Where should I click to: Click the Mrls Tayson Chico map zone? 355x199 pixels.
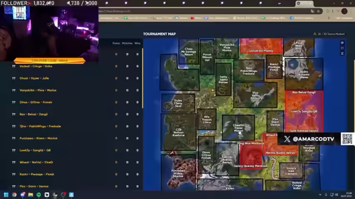point(207,119)
